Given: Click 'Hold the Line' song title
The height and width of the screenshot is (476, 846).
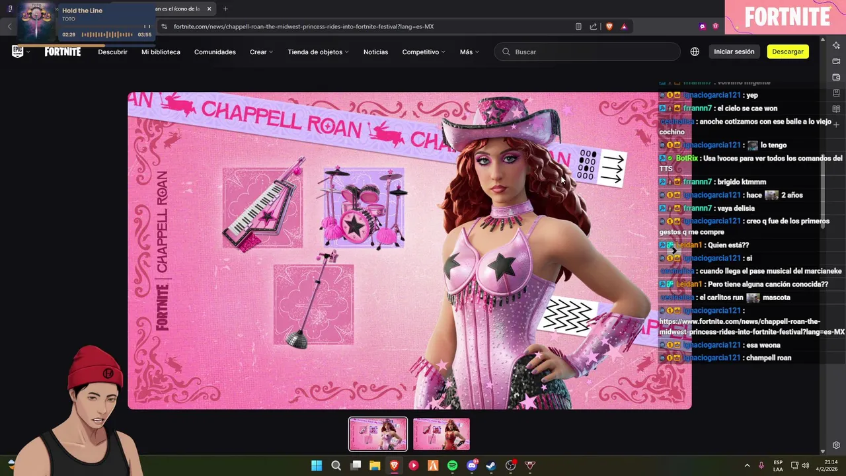Looking at the screenshot, I should pyautogui.click(x=82, y=11).
